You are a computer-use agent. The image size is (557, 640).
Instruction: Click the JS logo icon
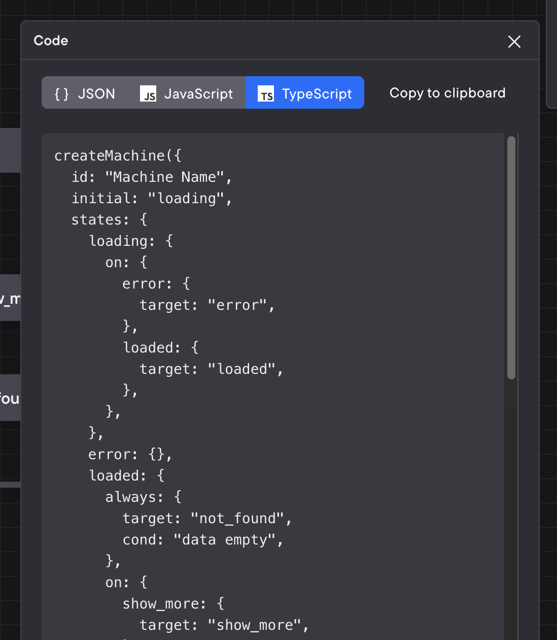tap(148, 94)
